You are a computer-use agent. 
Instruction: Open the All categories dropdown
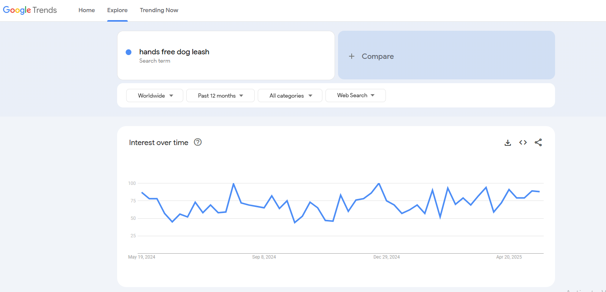point(290,96)
